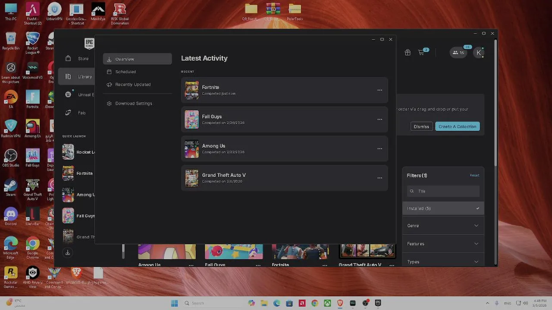Launch Among Us from the Quick Launch list
Image resolution: width=552 pixels, height=310 pixels.
[x=78, y=195]
